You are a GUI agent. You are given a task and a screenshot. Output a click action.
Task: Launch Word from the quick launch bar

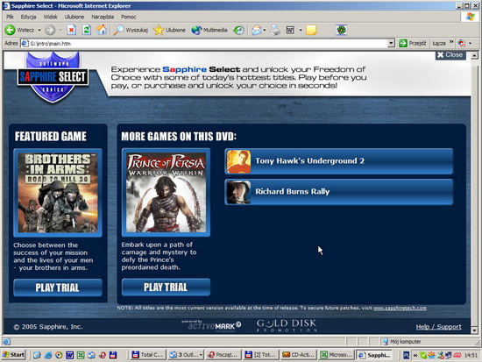(70, 355)
